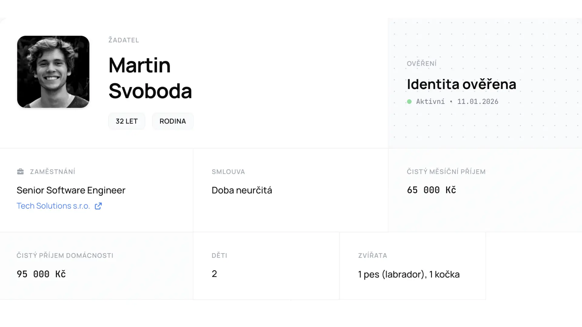The height and width of the screenshot is (327, 582).
Task: Click the green Aktivní status dot
Action: coord(409,102)
